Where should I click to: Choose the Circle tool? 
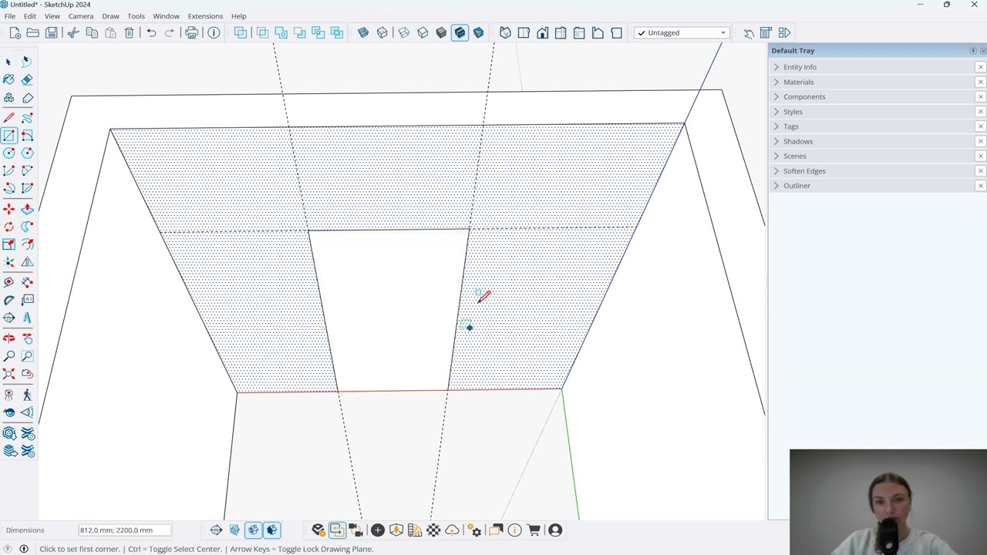pyautogui.click(x=8, y=153)
